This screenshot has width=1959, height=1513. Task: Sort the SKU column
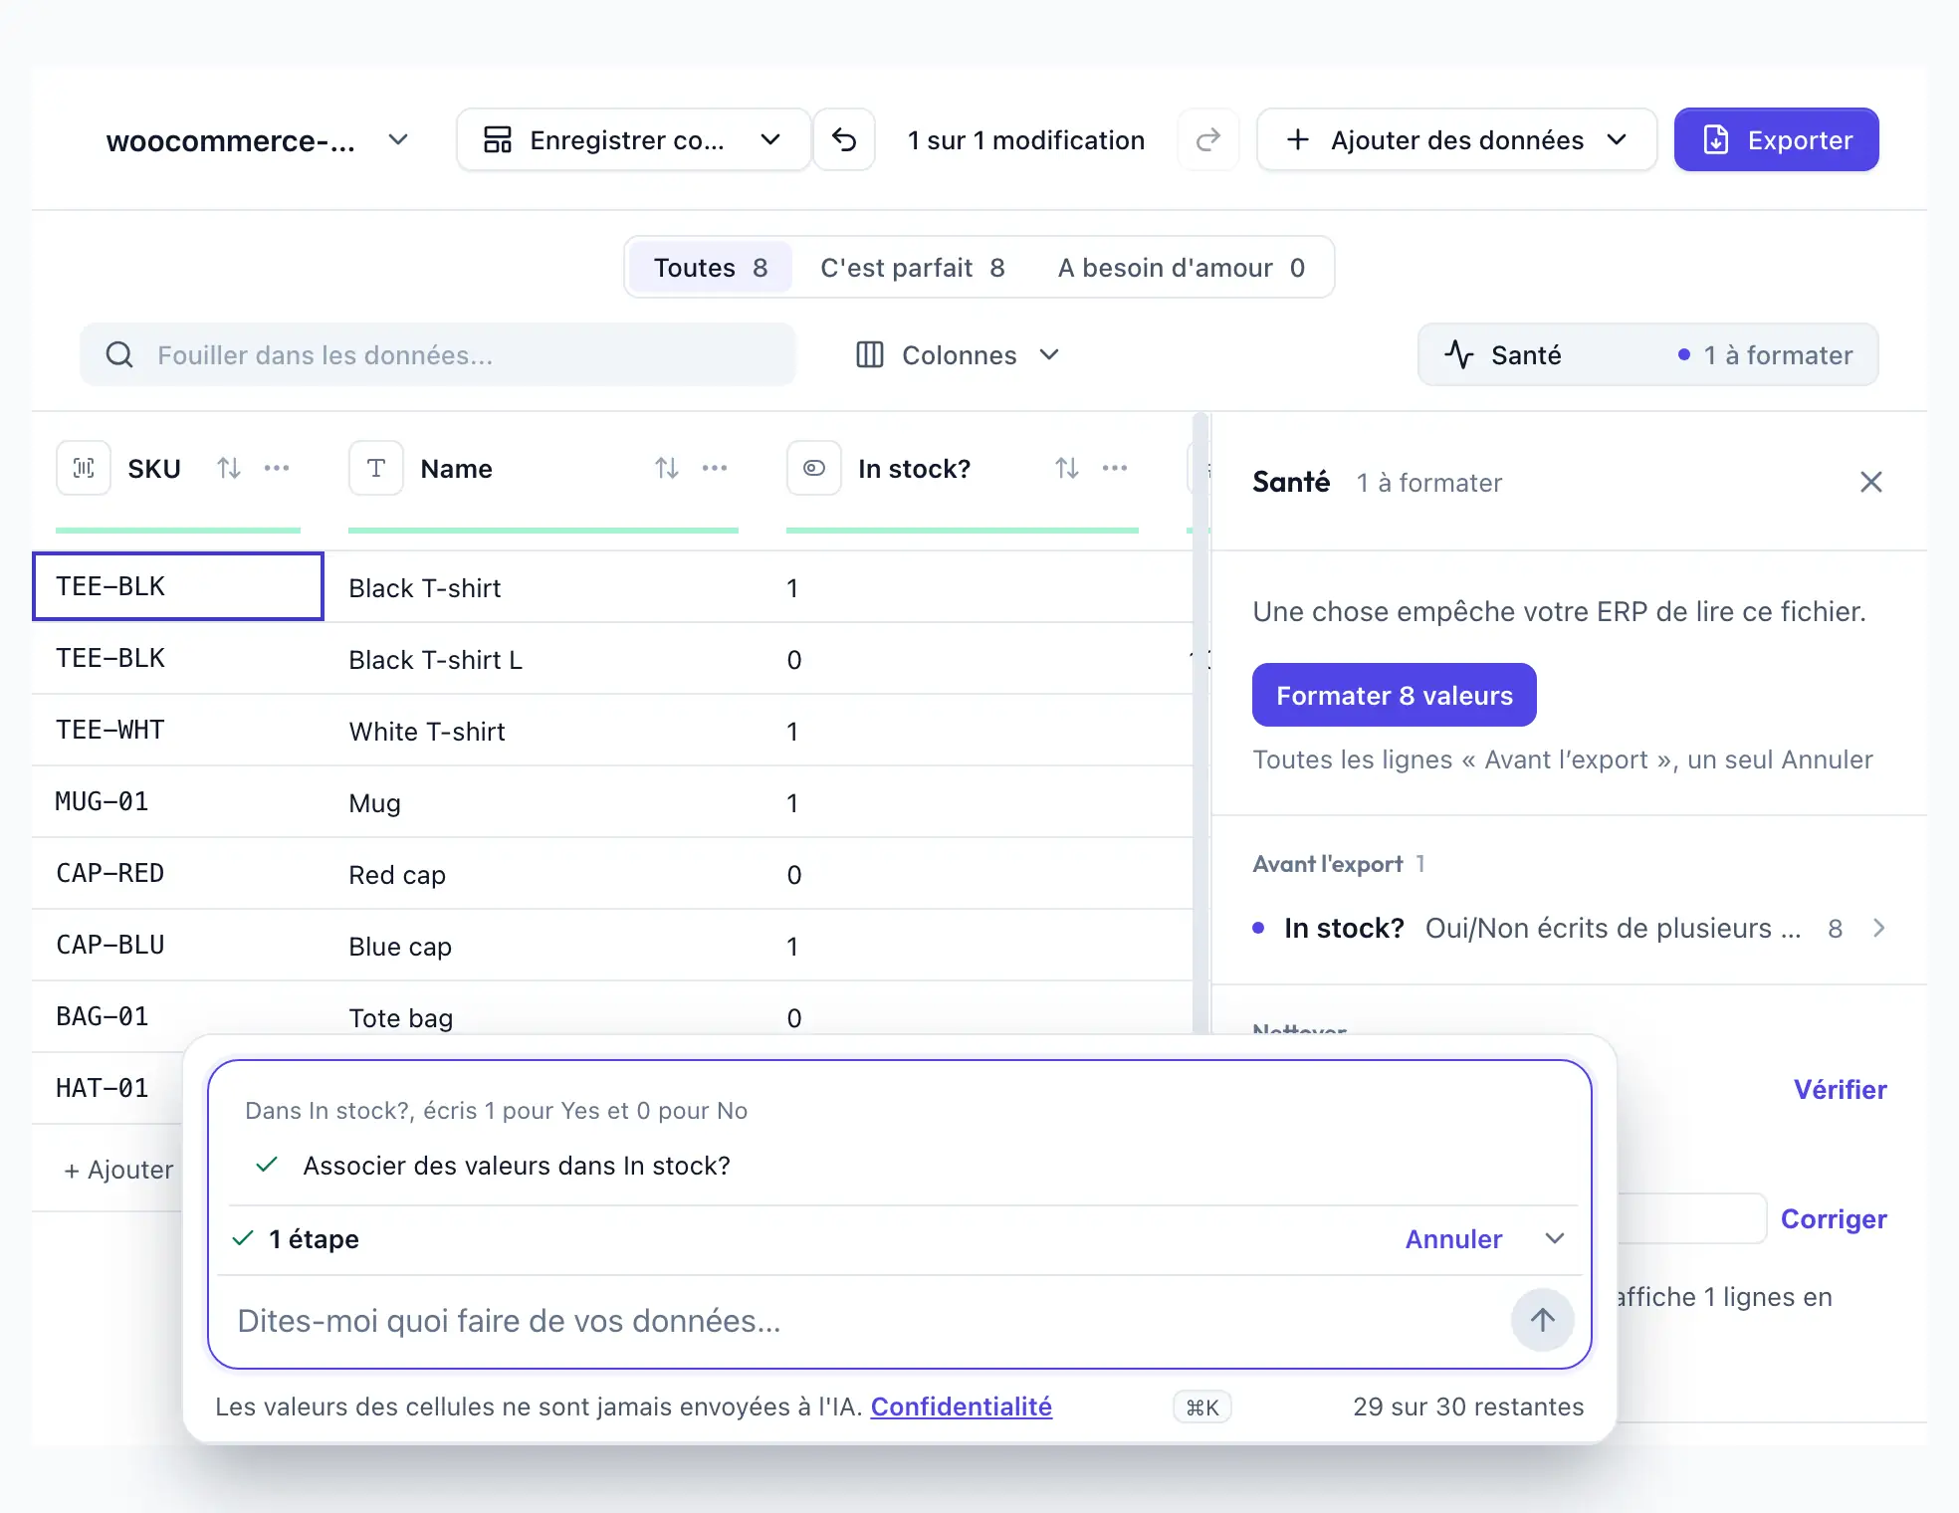pos(229,468)
